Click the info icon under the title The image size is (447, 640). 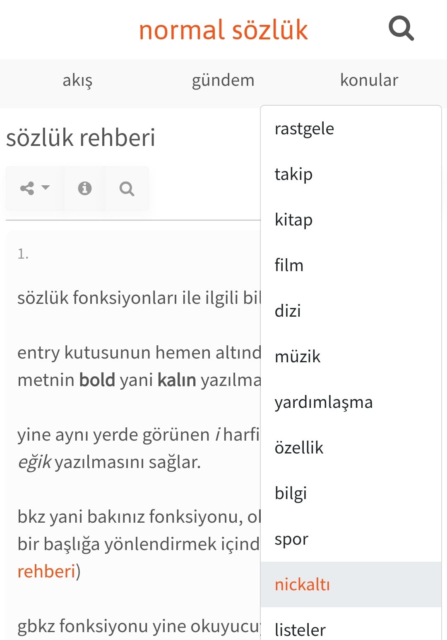point(85,188)
